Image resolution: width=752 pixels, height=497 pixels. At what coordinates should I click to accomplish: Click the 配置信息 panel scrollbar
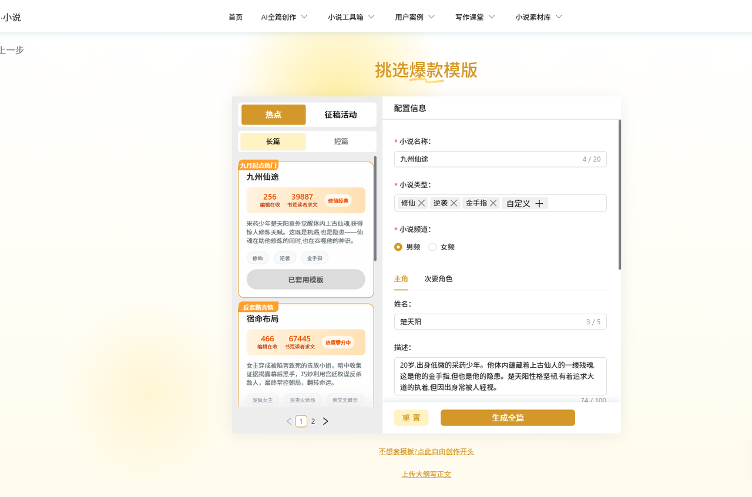(620, 195)
